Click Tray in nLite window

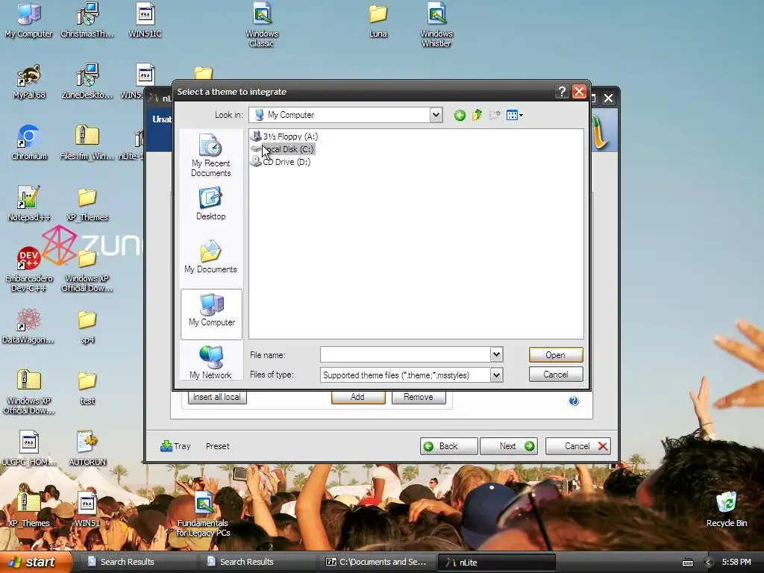175,446
